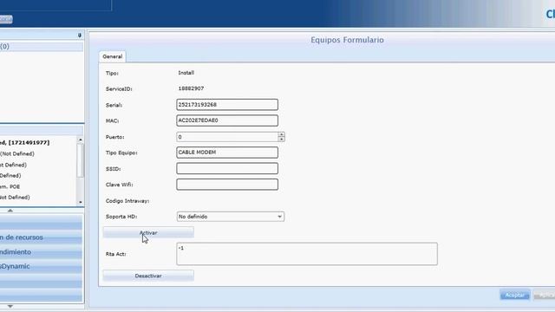Select the (0) header row in left panel
The height and width of the screenshot is (312, 555).
[x=42, y=46]
